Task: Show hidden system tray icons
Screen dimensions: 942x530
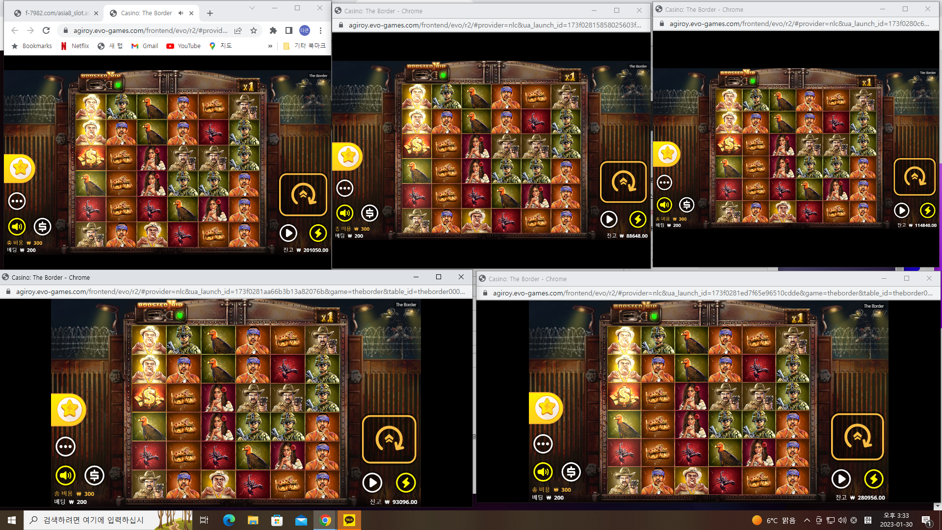Action: coord(807,520)
